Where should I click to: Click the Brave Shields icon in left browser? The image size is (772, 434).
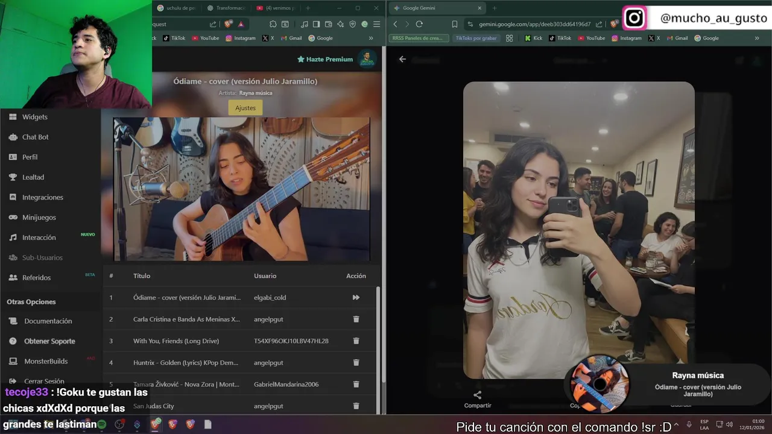(228, 24)
